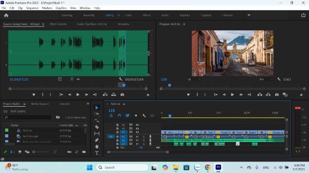The image size is (309, 173).
Task: Toggle Project panel write pencil icon
Action: coord(5,152)
